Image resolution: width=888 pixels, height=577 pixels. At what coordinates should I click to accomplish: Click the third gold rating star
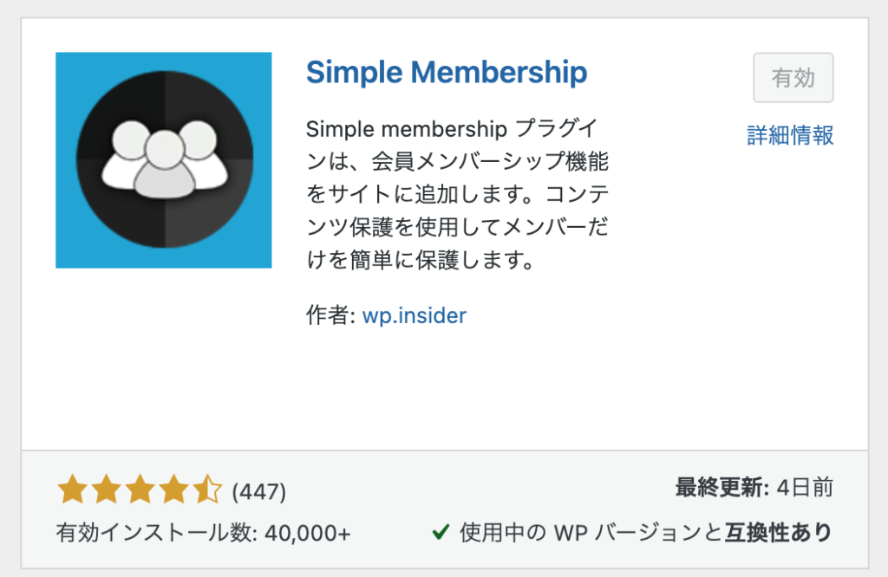(140, 489)
